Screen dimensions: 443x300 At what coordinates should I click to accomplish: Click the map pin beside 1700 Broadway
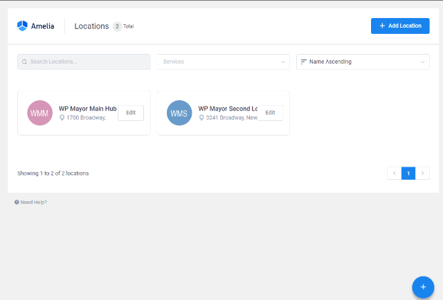[62, 118]
